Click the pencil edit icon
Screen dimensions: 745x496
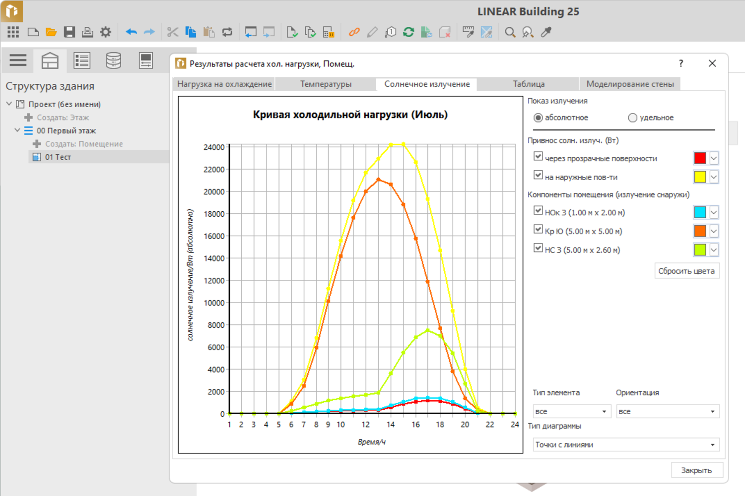pos(372,32)
